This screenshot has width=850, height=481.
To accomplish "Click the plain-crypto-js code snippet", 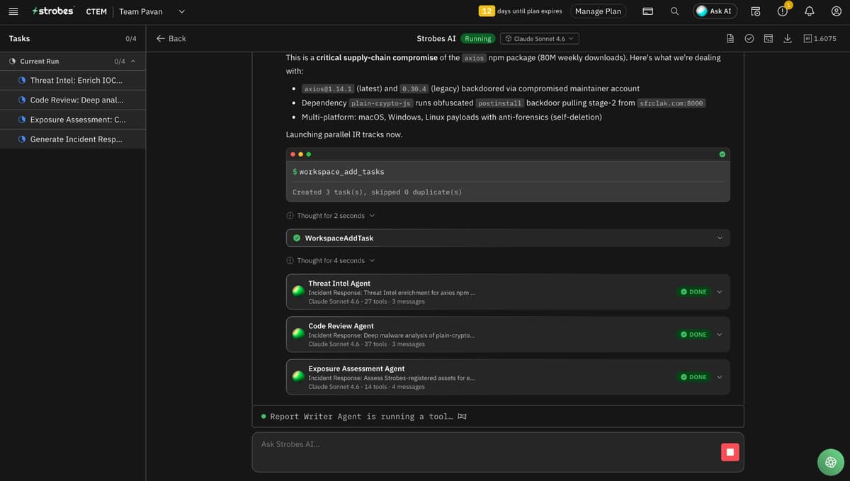I will point(382,103).
